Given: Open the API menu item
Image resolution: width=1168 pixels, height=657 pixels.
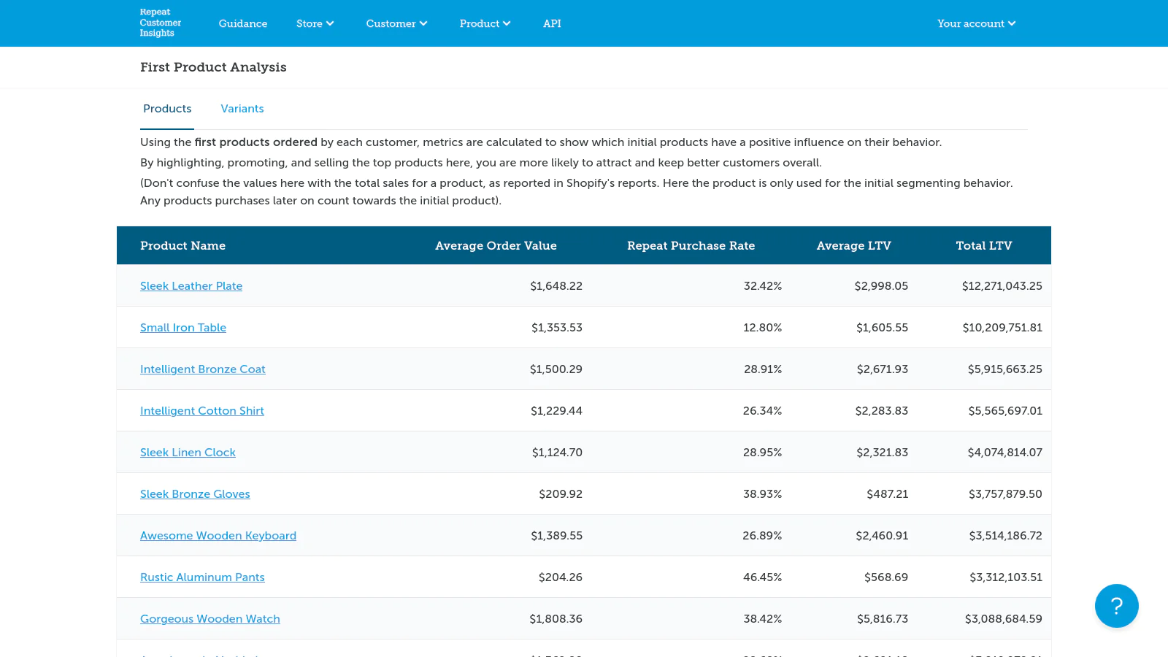Looking at the screenshot, I should pyautogui.click(x=552, y=23).
